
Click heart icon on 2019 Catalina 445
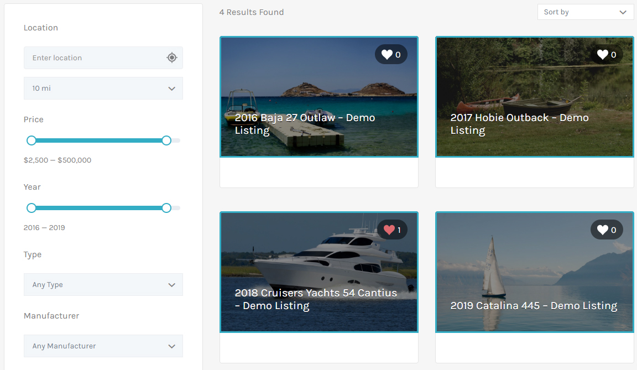tap(603, 230)
